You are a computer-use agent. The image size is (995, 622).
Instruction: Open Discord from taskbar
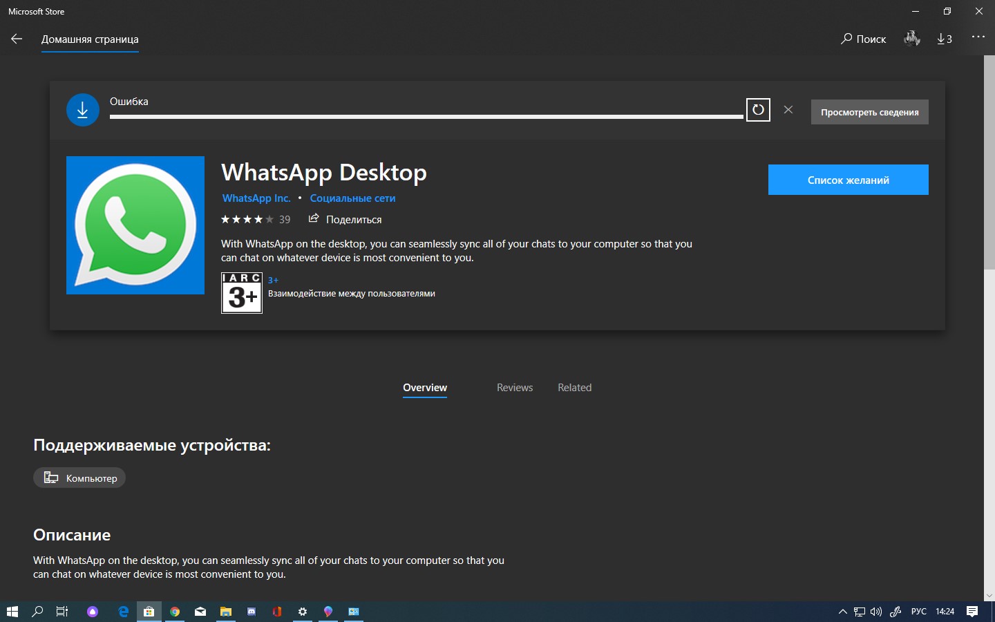pyautogui.click(x=252, y=612)
